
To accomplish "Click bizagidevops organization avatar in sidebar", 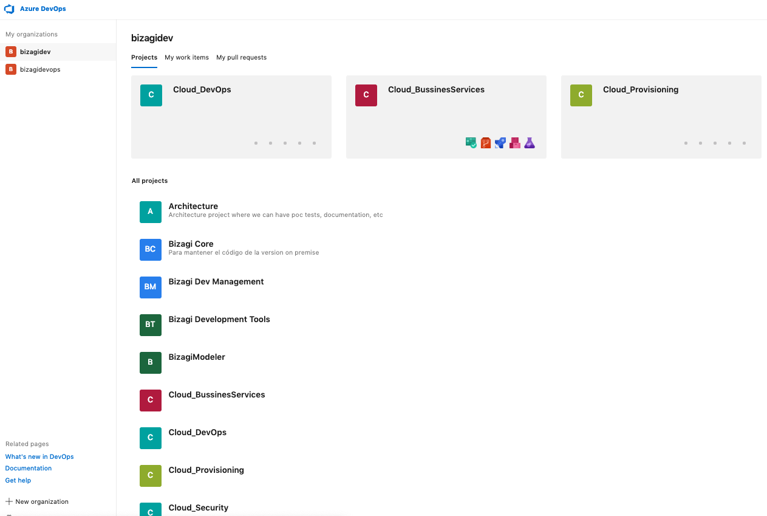I will 11,69.
